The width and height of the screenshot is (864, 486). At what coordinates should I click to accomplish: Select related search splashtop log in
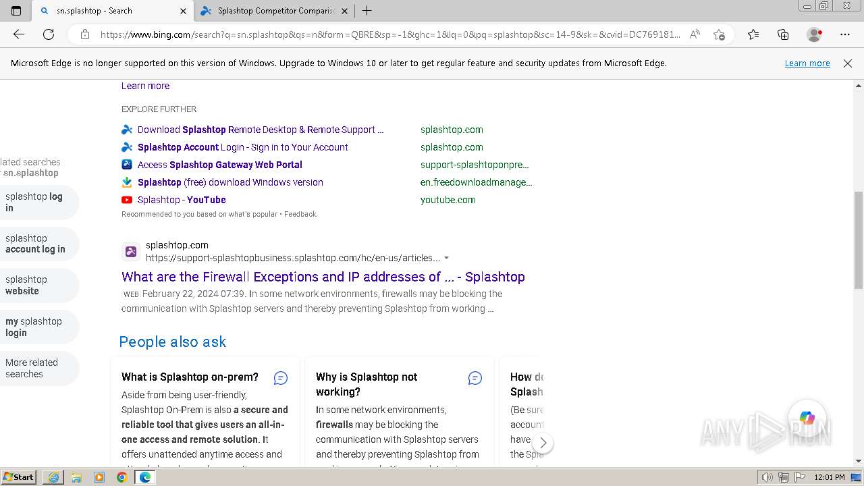[38, 202]
